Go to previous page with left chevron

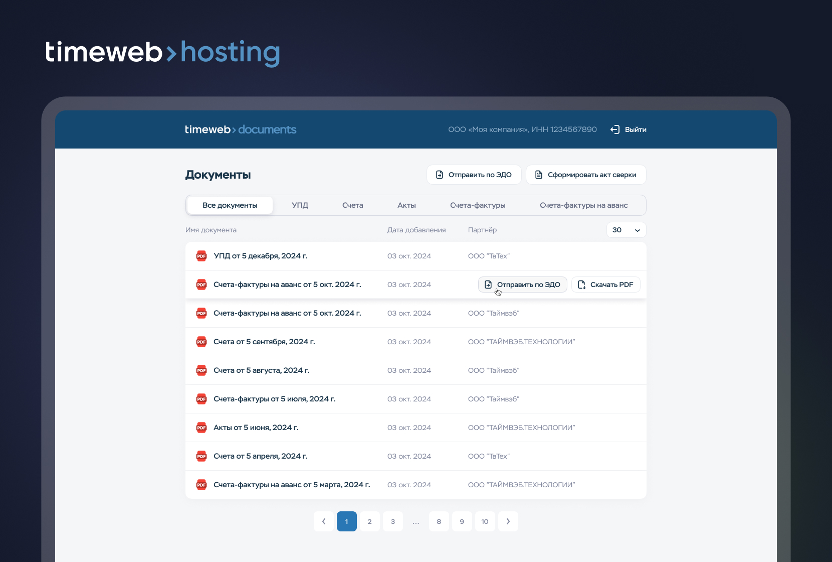pos(324,521)
